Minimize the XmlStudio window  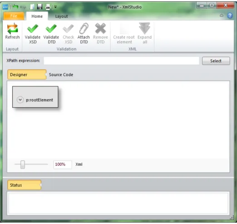pos(202,5)
